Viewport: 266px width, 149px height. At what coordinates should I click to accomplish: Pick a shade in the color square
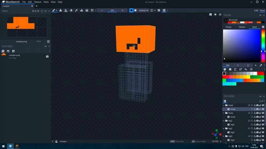point(241,46)
